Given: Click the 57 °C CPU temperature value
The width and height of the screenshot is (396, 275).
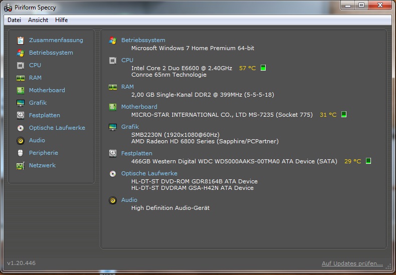Looking at the screenshot, I should pos(247,68).
